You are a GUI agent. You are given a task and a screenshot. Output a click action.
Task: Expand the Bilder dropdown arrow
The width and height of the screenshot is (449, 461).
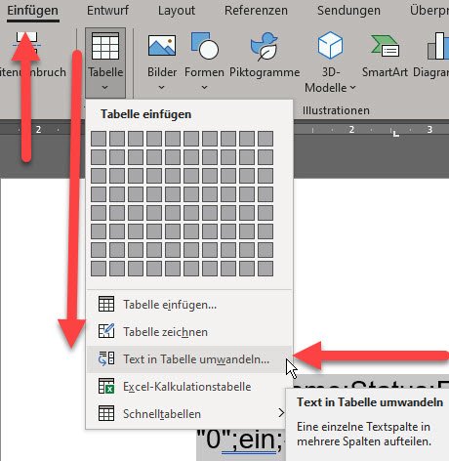(x=161, y=87)
